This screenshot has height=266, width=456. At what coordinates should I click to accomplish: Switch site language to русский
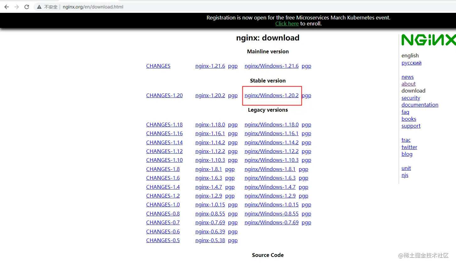pos(411,63)
